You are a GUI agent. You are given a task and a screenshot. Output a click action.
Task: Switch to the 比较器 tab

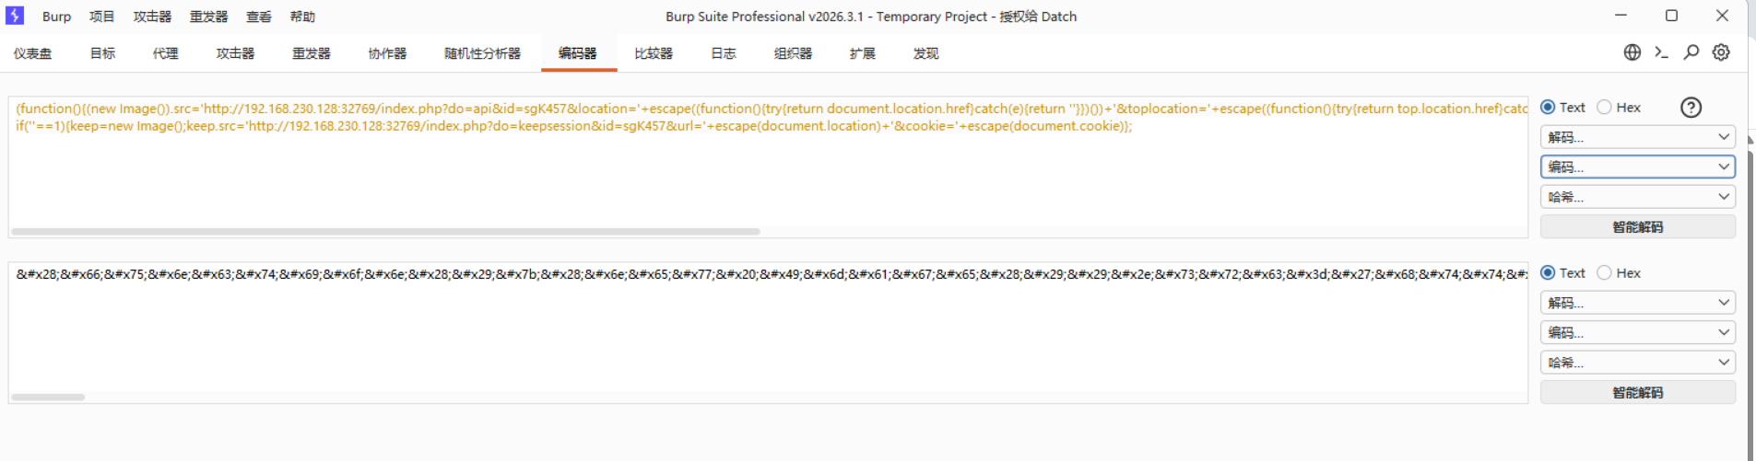654,53
